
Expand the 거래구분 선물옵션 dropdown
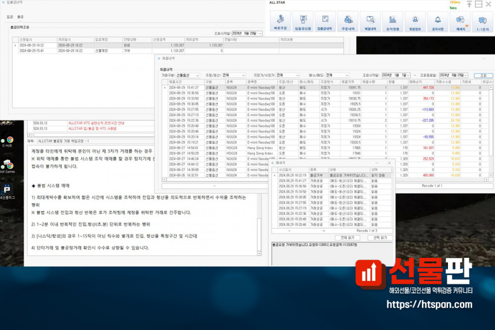(x=198, y=75)
